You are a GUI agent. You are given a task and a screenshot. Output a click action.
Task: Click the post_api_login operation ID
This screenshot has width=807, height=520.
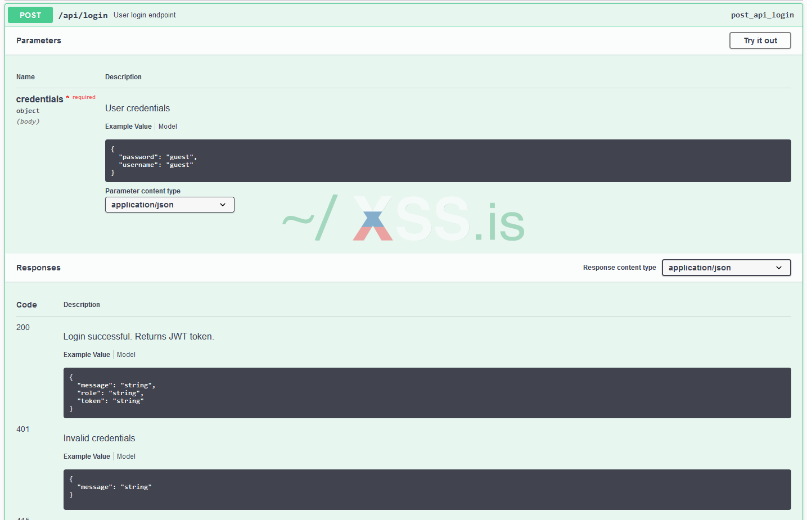763,15
